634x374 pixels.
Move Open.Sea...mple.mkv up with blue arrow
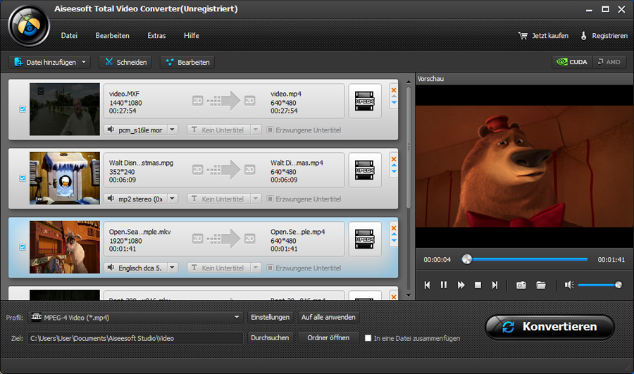click(x=393, y=235)
